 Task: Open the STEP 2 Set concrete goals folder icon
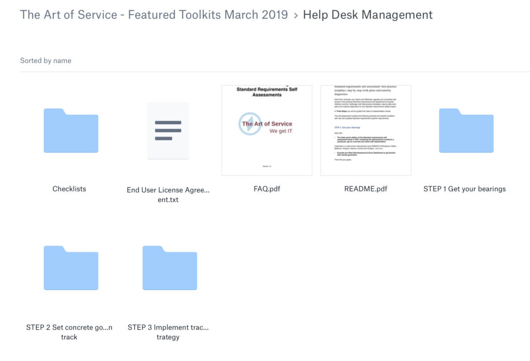(71, 268)
